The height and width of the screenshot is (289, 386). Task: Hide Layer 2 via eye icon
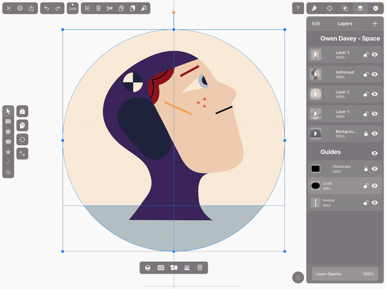click(x=375, y=94)
